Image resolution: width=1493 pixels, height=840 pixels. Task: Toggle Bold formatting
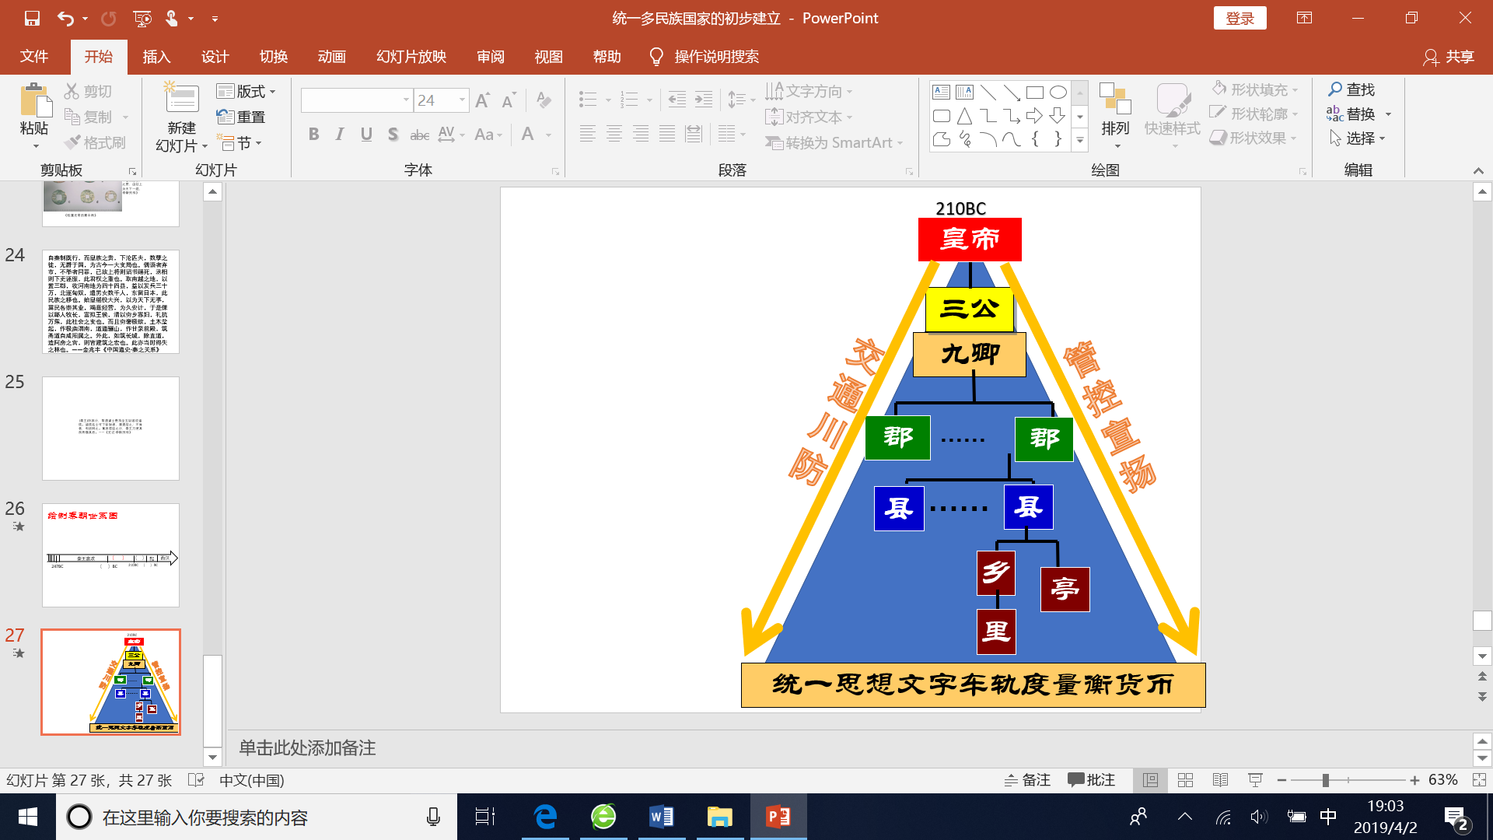tap(314, 135)
